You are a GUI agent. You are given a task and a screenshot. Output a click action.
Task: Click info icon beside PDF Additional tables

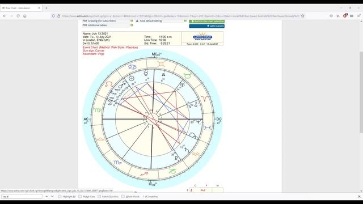pyautogui.click(x=132, y=25)
